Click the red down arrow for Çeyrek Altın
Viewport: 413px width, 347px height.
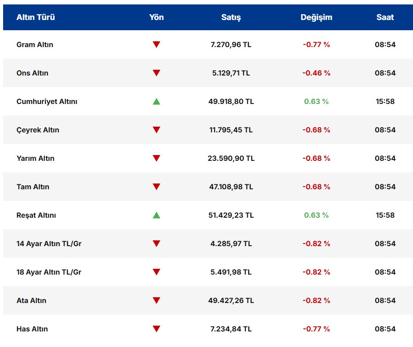coord(156,130)
